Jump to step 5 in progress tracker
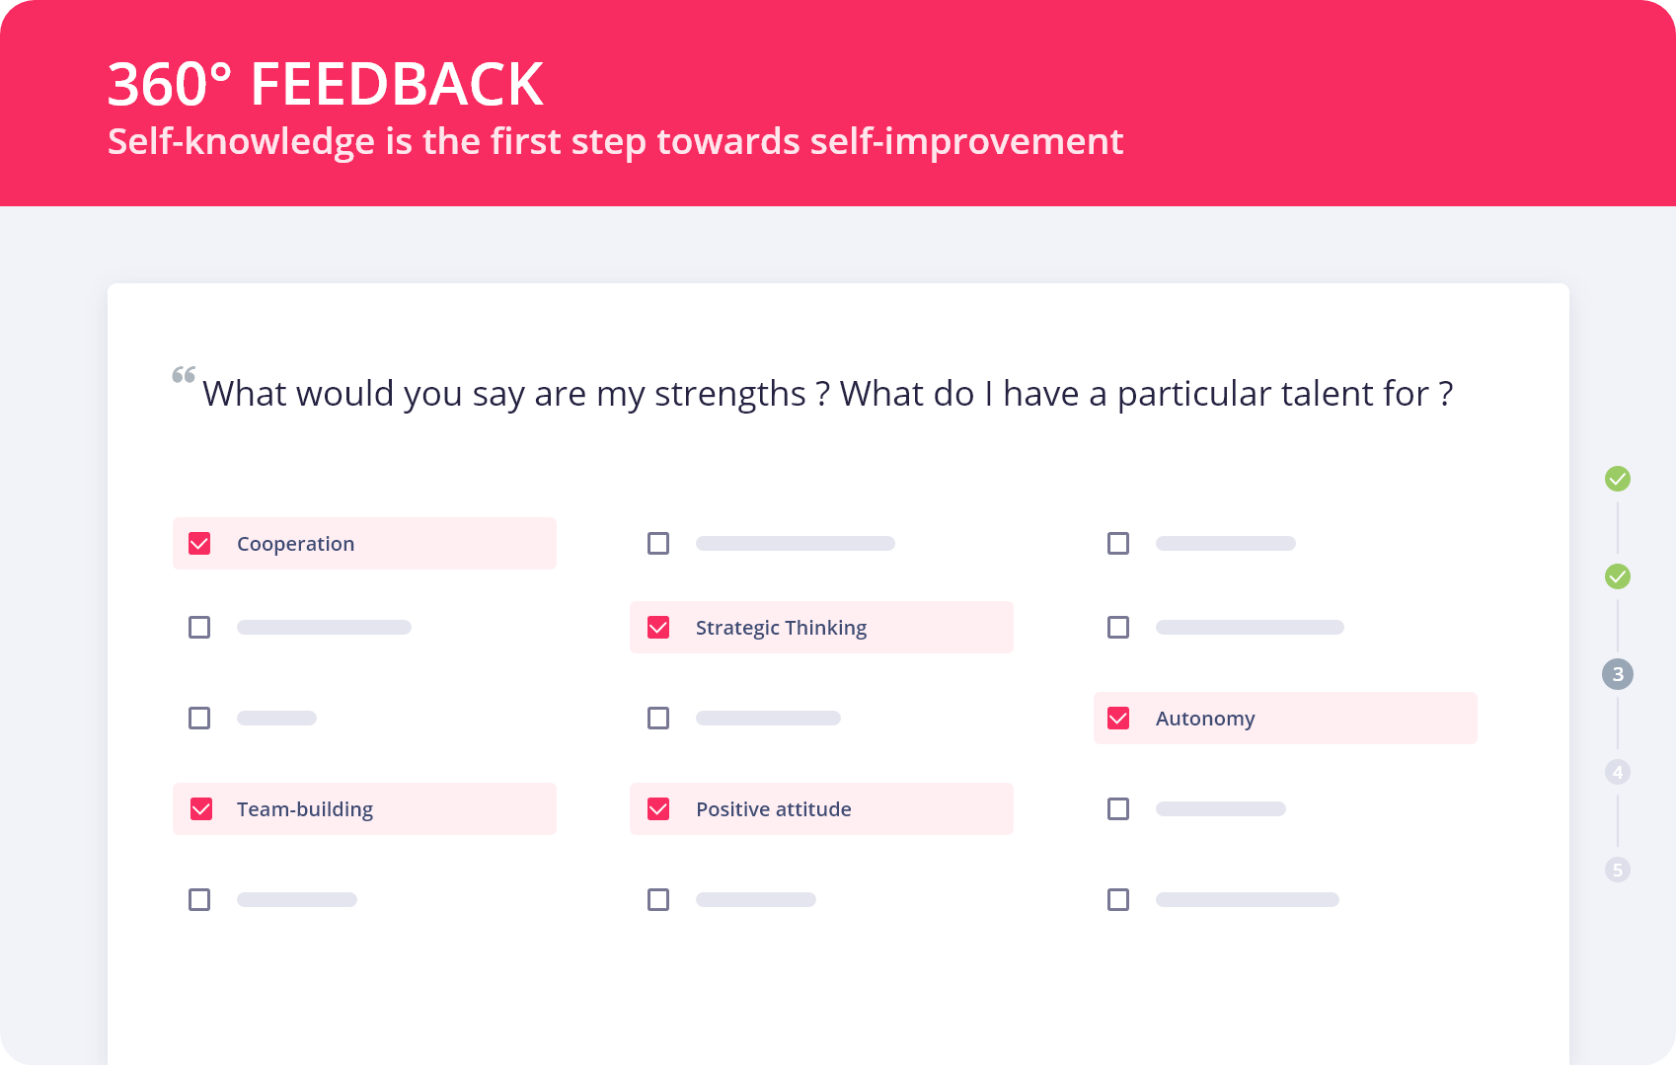 pyautogui.click(x=1617, y=870)
